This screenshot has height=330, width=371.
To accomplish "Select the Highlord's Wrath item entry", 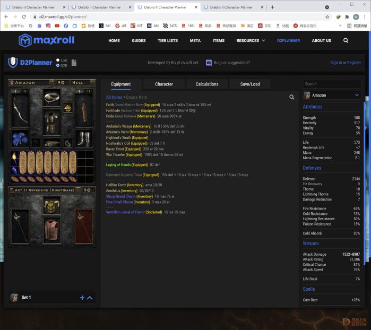I will coord(127,138).
